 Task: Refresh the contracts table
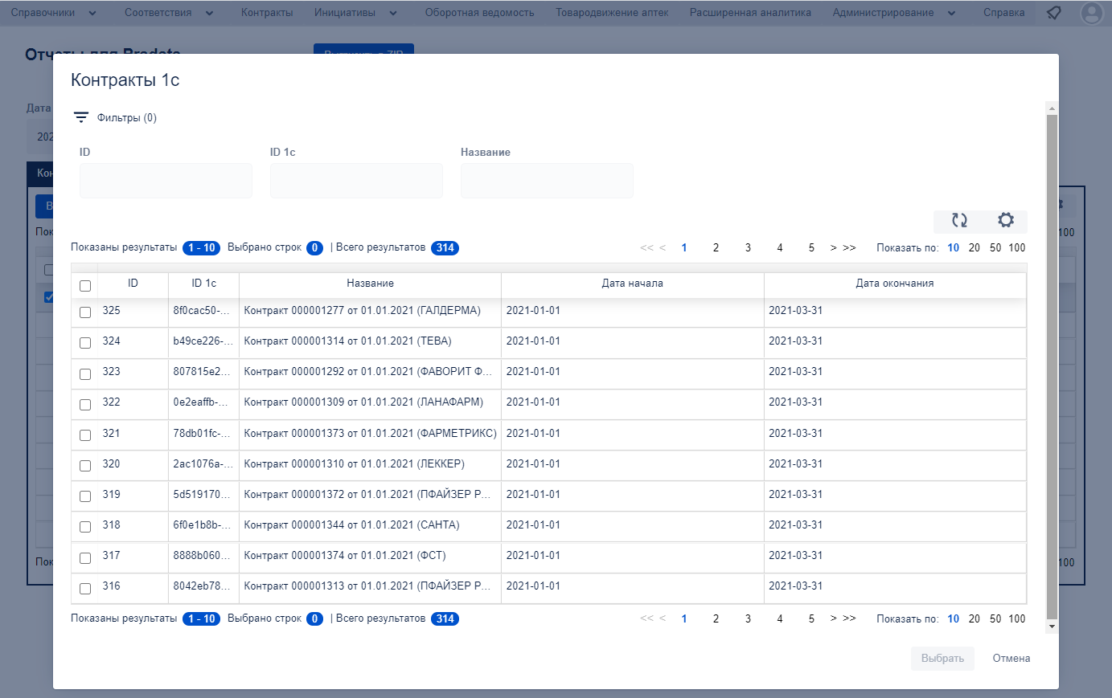[959, 220]
